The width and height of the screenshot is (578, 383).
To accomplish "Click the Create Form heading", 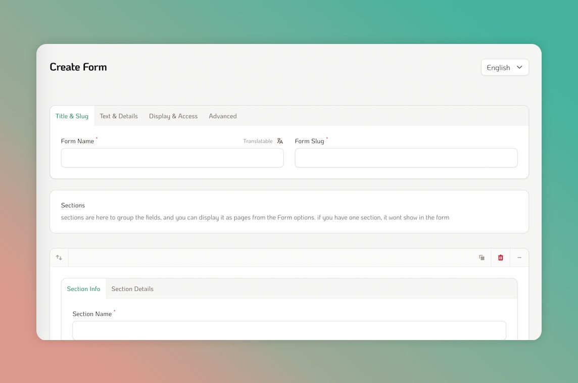I will (x=78, y=67).
